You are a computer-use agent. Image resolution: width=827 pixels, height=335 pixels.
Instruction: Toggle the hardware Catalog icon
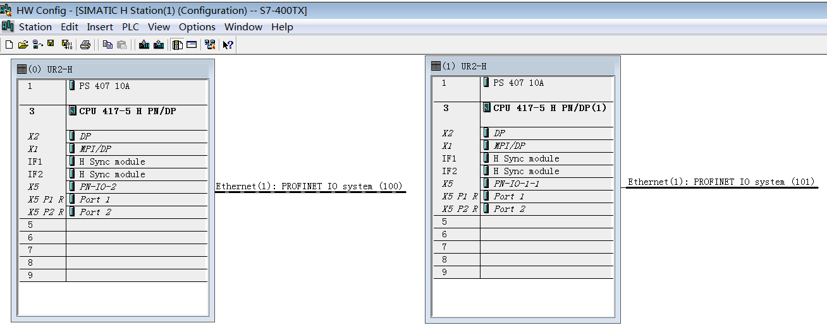coord(178,45)
